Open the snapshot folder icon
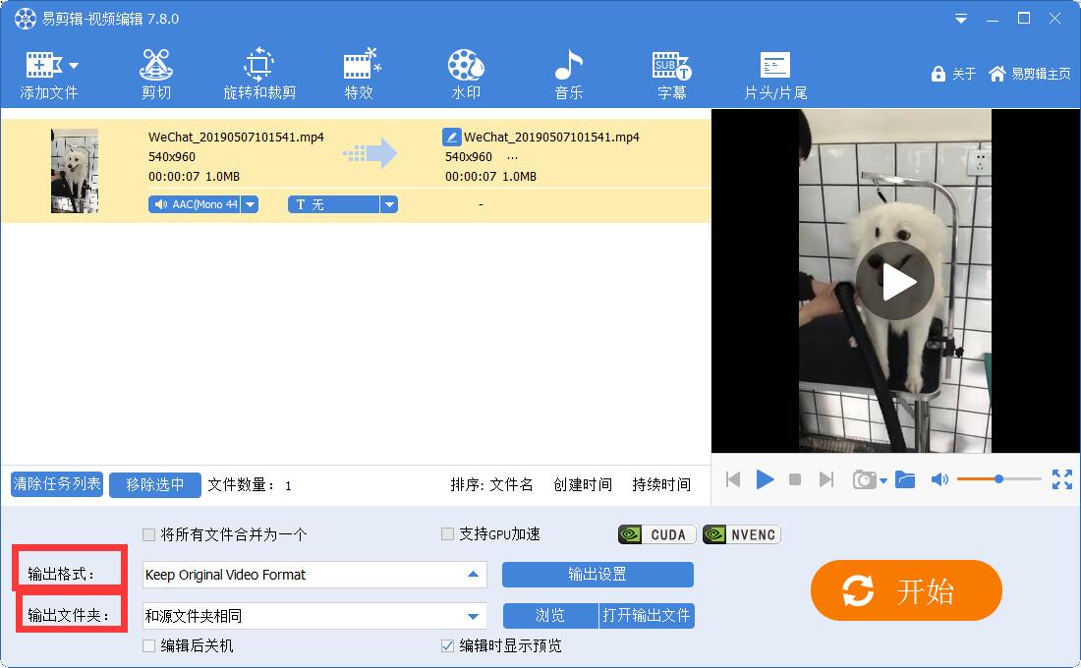This screenshot has height=668, width=1081. pyautogui.click(x=905, y=479)
